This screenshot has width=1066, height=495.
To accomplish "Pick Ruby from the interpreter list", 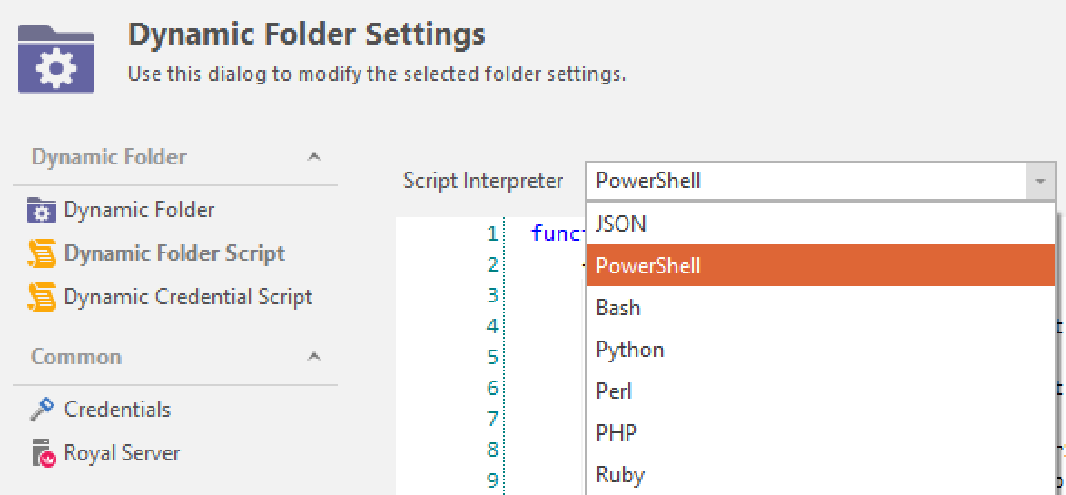I will 620,475.
